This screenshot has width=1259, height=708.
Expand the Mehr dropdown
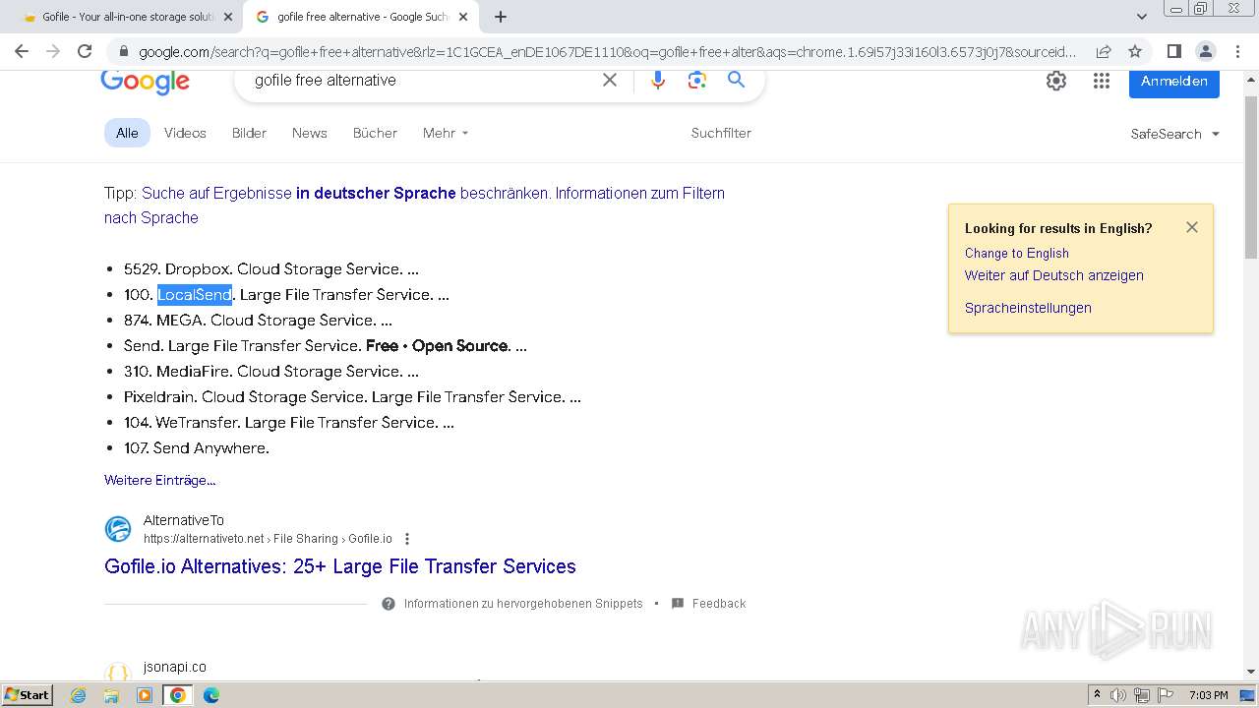[x=446, y=133]
